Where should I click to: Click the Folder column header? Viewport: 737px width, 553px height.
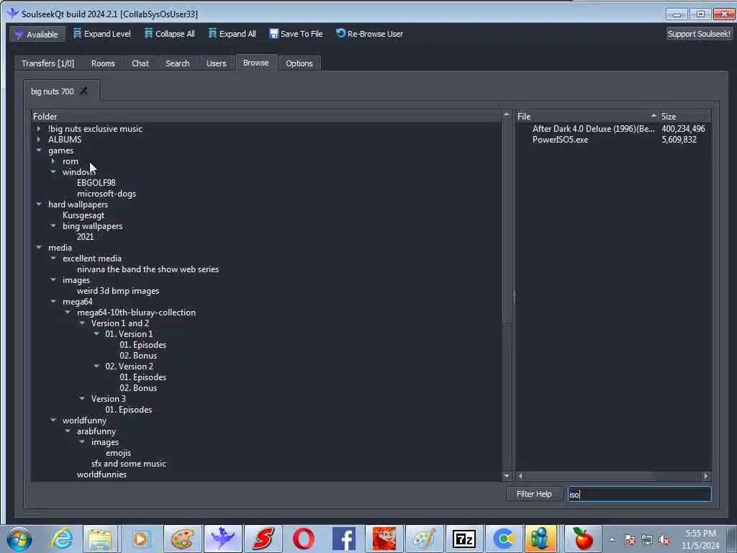tap(266, 116)
